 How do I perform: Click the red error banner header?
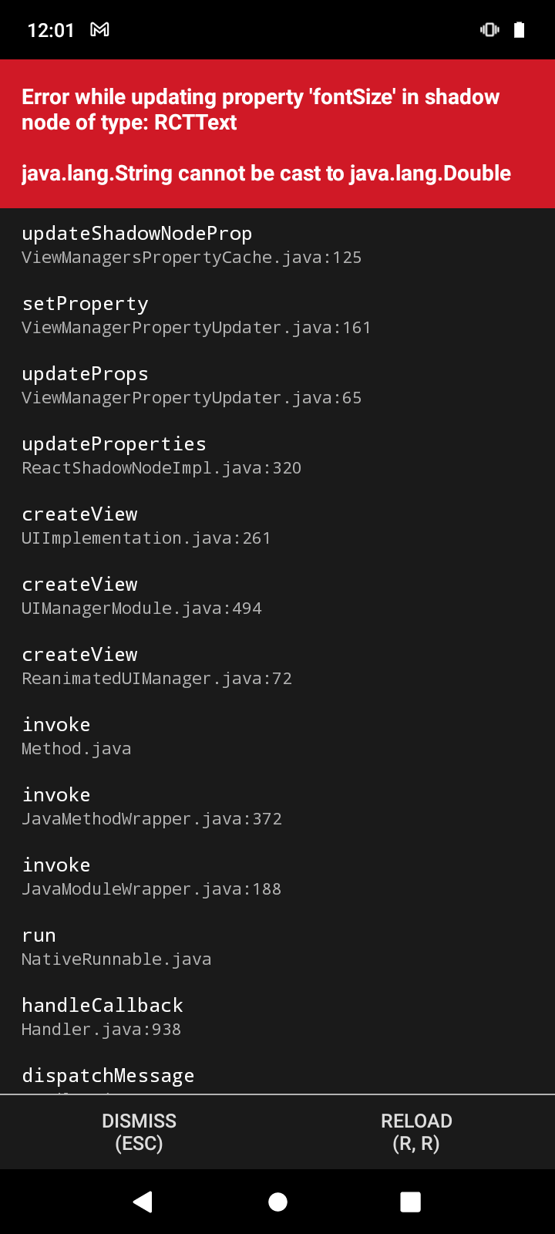coord(261,110)
